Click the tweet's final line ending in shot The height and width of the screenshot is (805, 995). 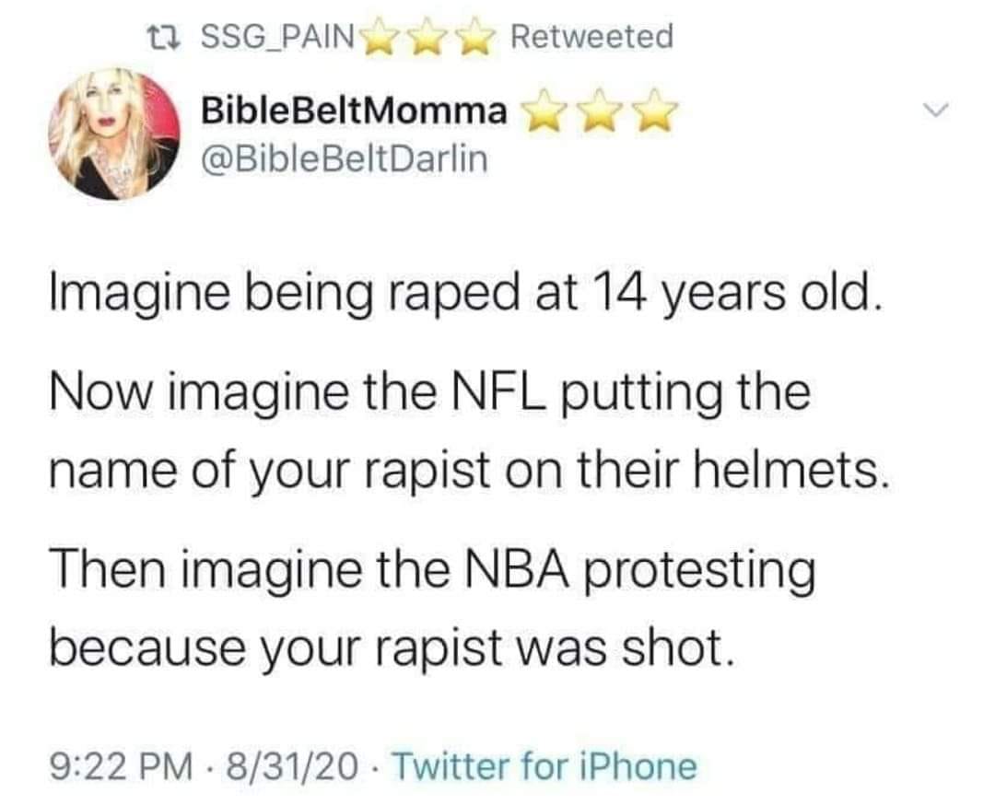coord(392,652)
